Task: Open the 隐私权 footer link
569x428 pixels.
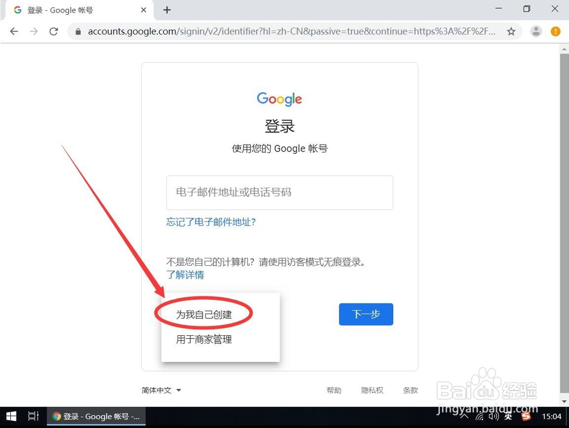Action: pyautogui.click(x=372, y=390)
